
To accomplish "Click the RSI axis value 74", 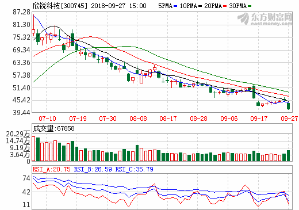I will click(26, 178).
